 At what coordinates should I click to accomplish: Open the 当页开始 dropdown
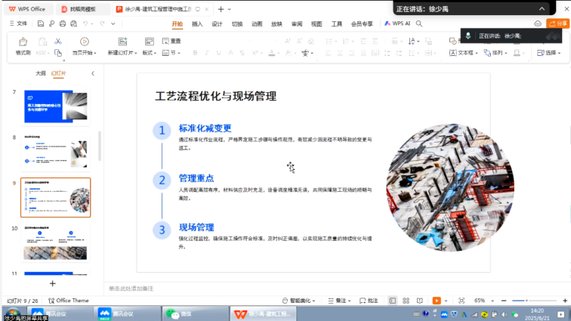pos(84,53)
